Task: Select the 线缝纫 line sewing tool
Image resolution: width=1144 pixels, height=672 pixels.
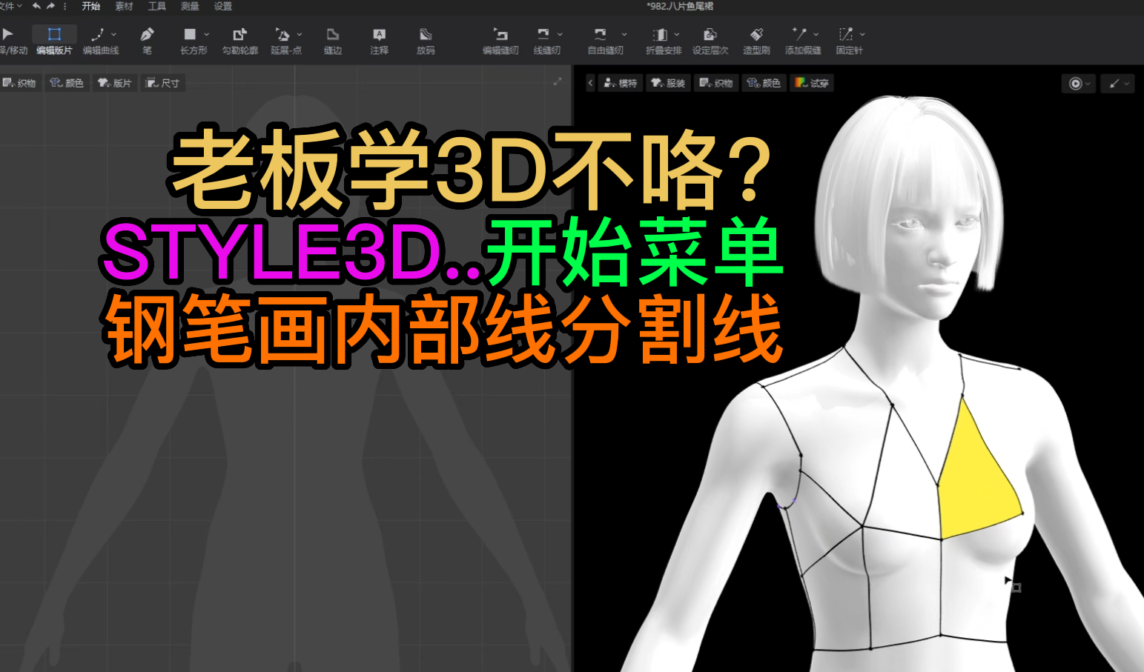Action: tap(546, 41)
